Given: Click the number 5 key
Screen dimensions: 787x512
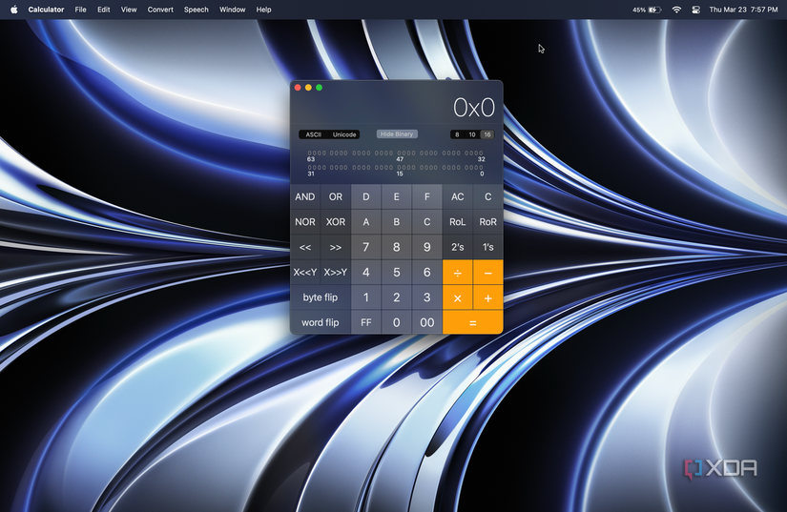Looking at the screenshot, I should [397, 272].
